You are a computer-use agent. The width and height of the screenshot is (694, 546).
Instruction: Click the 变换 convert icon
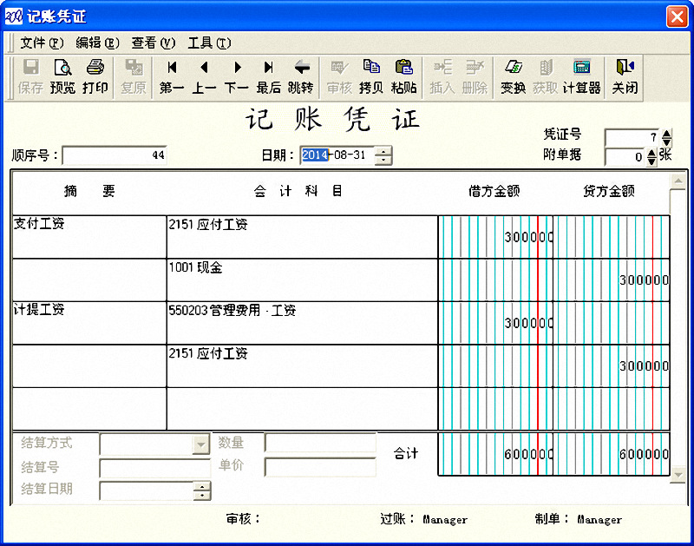click(x=513, y=77)
